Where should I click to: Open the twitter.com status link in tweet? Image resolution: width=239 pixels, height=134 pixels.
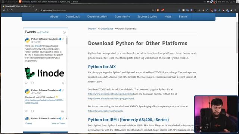(x=44, y=102)
